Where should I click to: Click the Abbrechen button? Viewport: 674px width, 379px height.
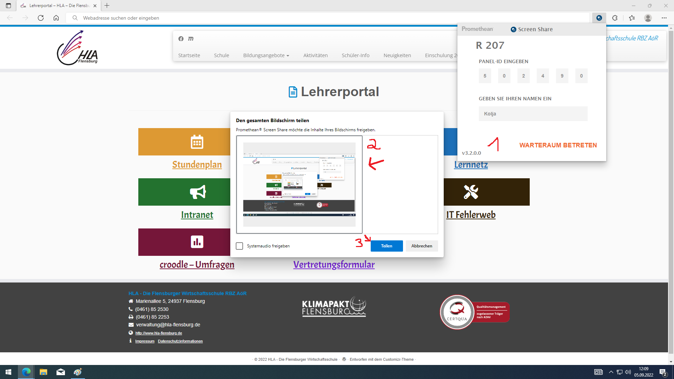point(422,246)
